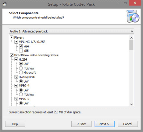Uncheck the MPEG-2 checkbox

pyautogui.click(x=16, y=99)
